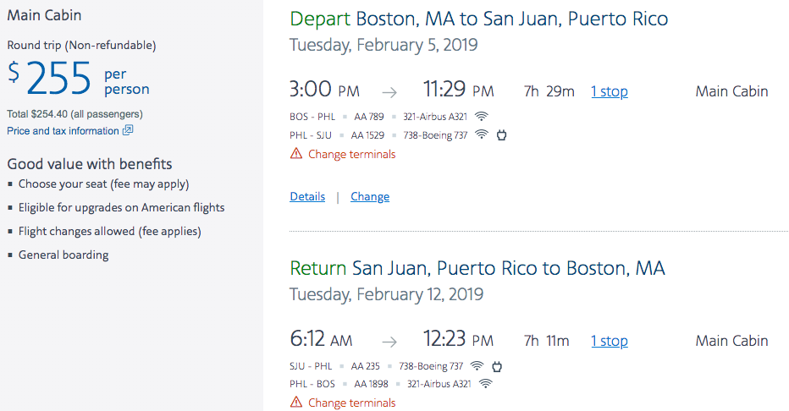Click the Wi-Fi icon for flight AA 789
The width and height of the screenshot is (789, 411).
[482, 116]
